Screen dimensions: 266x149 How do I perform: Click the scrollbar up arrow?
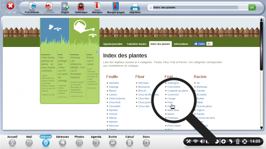click(x=261, y=20)
